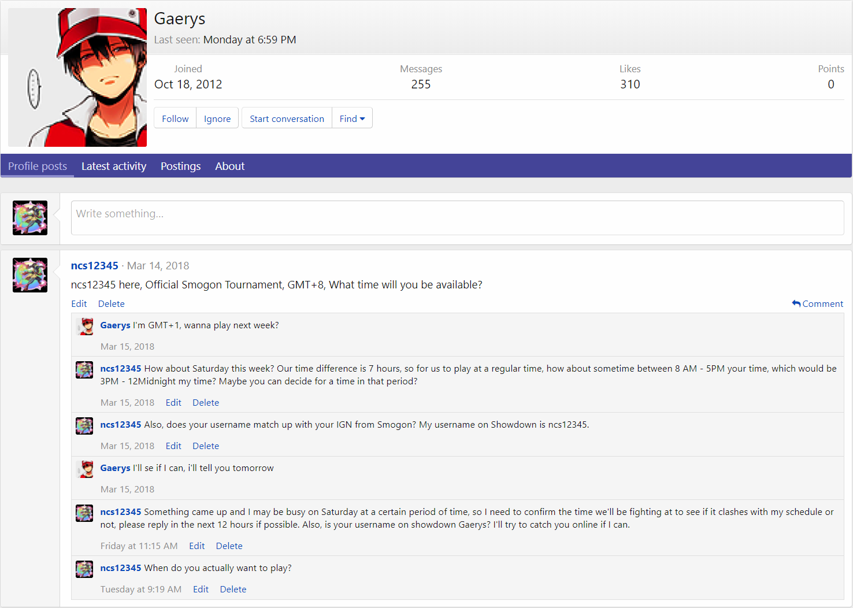Switch to the Latest activity tab
Screen dimensions: 853x608
click(114, 166)
